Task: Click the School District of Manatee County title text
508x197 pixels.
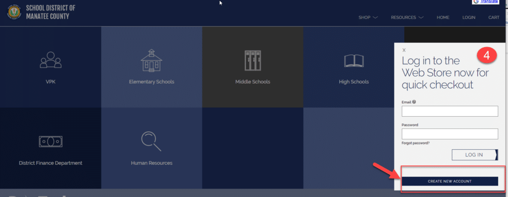Action: point(50,12)
